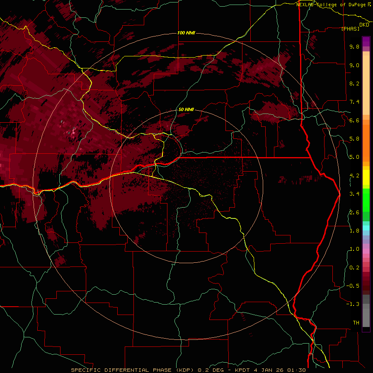Select the 7.4 scale value
Viewport: 373px width, 373px height.
click(354, 102)
